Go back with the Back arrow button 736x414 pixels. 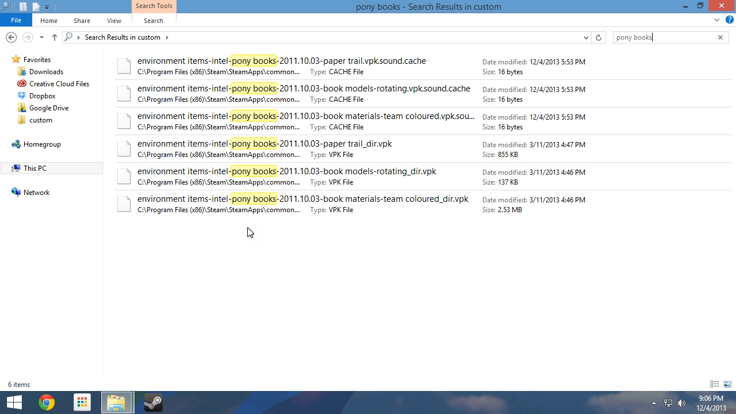11,37
